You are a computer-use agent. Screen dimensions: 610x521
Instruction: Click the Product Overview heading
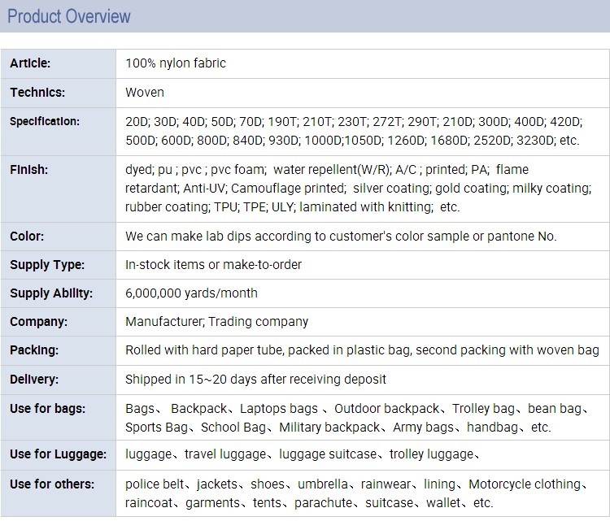point(69,16)
